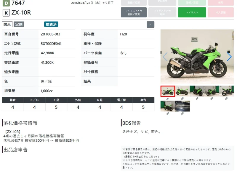
Task: Click the F足 score value 5
Action: [56, 107]
